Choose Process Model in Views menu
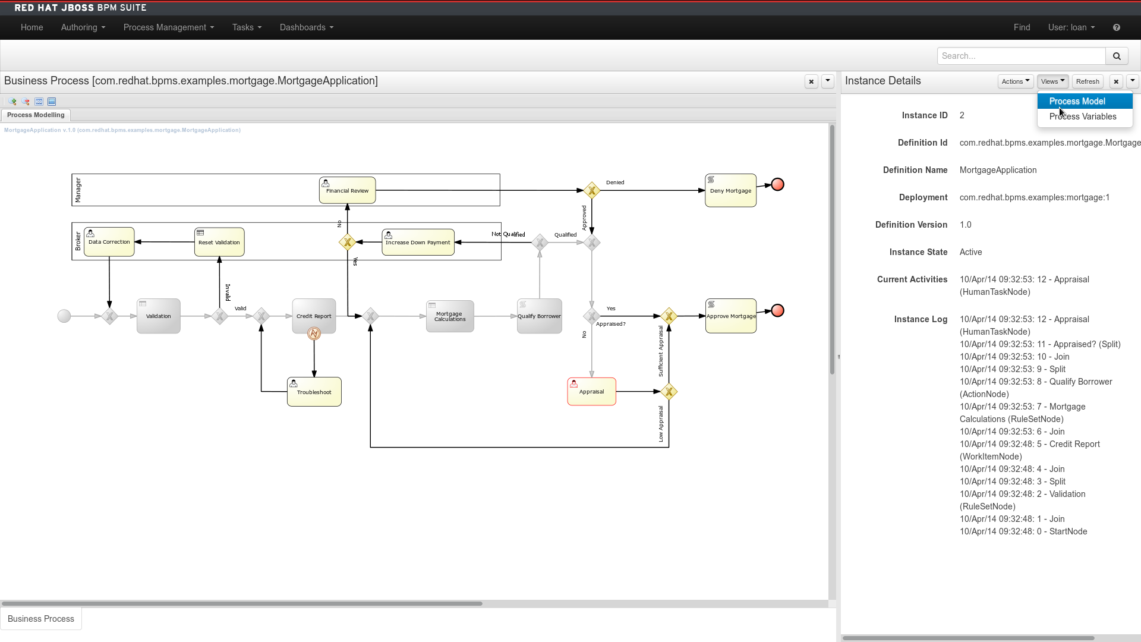Viewport: 1141px width, 642px height. 1077,101
